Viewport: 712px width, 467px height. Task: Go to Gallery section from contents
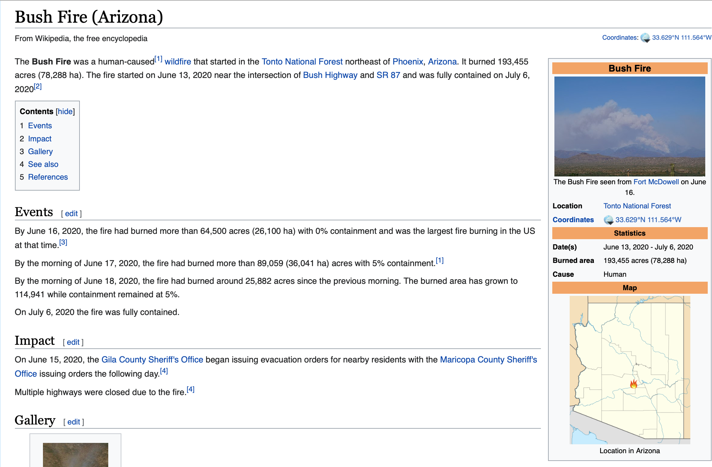point(40,152)
